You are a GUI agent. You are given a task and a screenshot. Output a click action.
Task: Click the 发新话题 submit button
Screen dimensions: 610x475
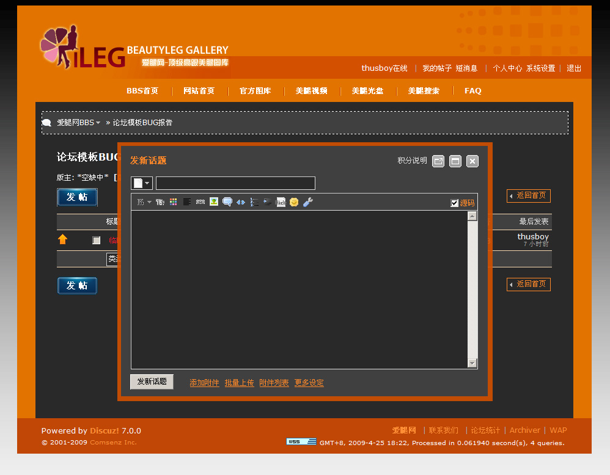tap(151, 382)
